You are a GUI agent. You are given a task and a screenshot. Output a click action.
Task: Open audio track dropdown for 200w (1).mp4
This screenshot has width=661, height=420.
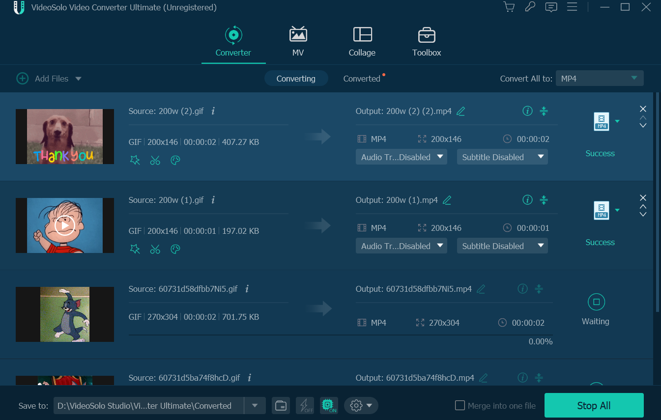point(402,246)
